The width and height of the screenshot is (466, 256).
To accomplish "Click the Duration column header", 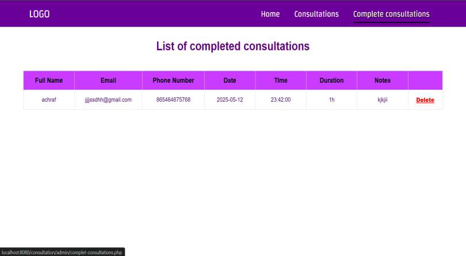I will coord(331,81).
